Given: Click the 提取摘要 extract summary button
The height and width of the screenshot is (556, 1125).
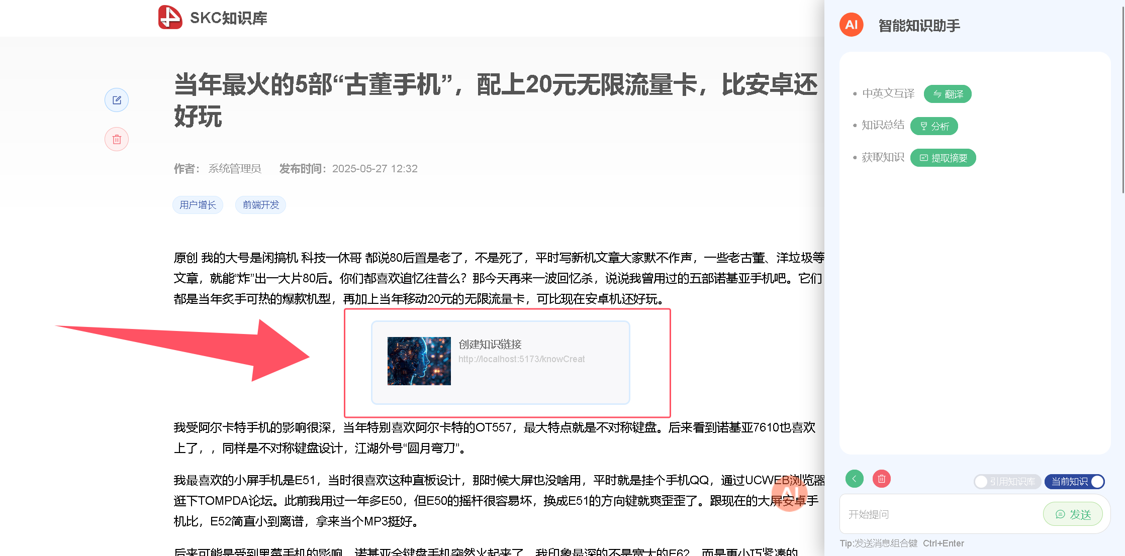Looking at the screenshot, I should (x=943, y=158).
